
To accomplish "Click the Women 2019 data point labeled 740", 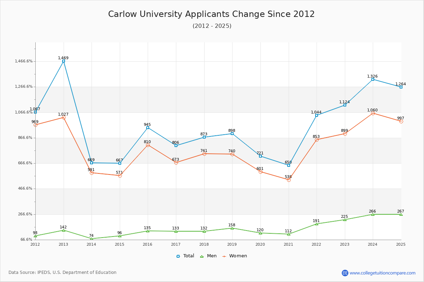I will pyautogui.click(x=232, y=154).
